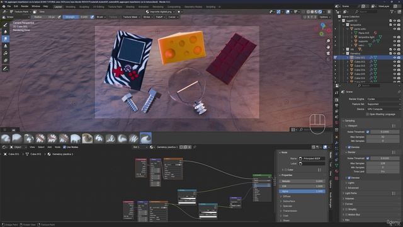Open the Render menu
The image size is (403, 227).
25,6
